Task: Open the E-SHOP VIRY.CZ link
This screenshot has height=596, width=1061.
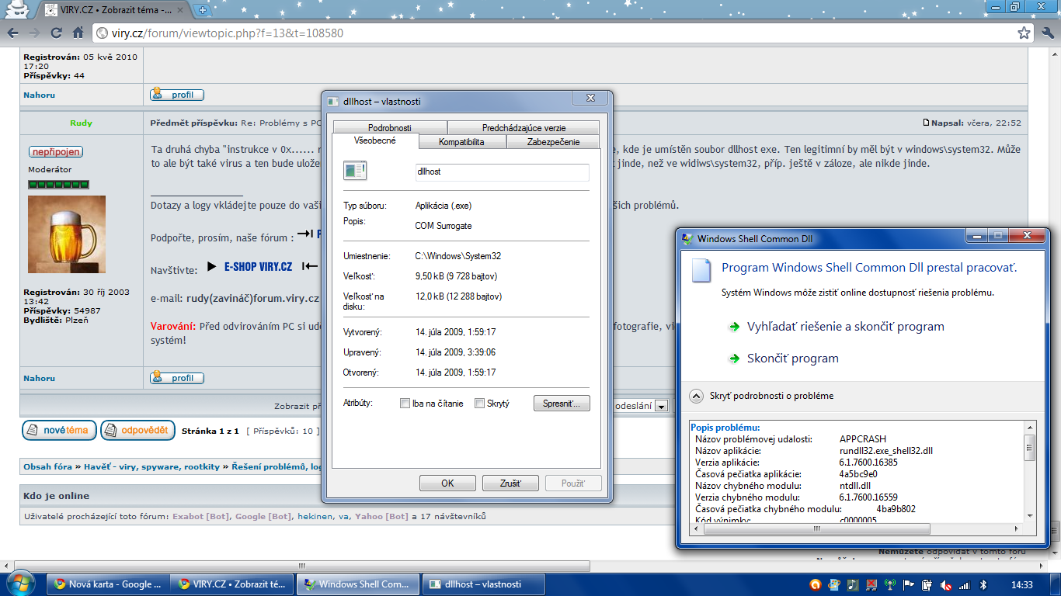Action: [x=258, y=267]
